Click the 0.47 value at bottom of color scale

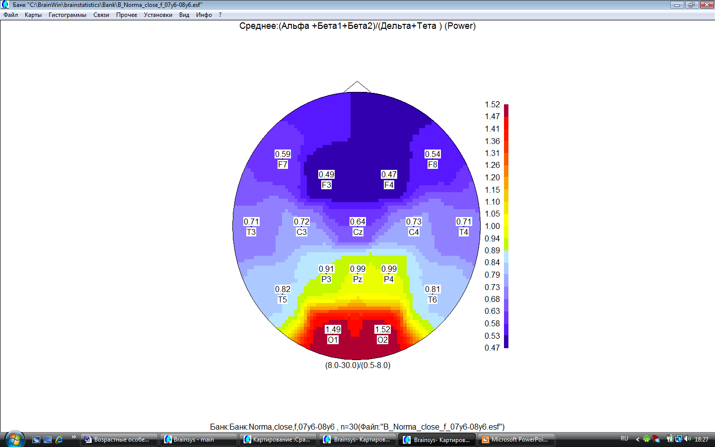[x=492, y=348]
